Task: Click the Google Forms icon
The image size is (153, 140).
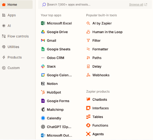Action: (x=43, y=101)
